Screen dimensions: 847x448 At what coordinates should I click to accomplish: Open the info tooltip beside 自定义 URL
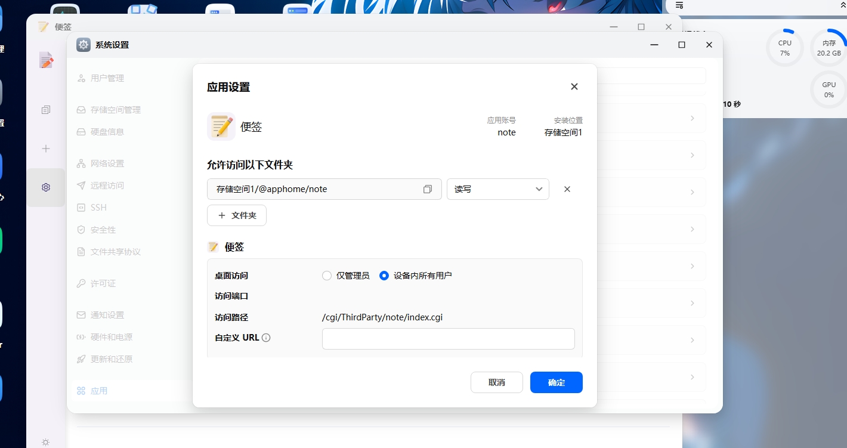click(266, 338)
